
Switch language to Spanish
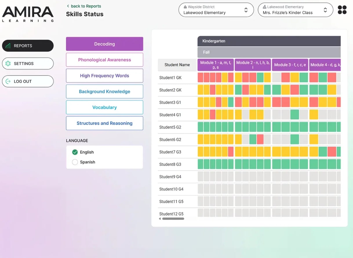point(75,162)
